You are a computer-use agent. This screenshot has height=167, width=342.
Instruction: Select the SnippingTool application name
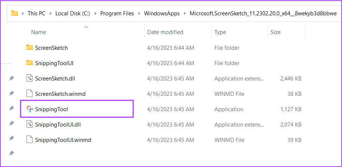[52, 109]
